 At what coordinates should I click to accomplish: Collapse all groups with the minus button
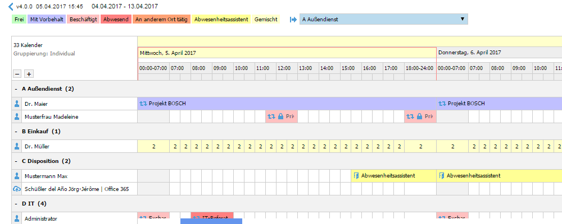coord(17,74)
